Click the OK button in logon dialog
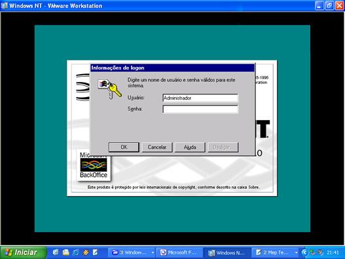The image size is (345, 259). [124, 147]
